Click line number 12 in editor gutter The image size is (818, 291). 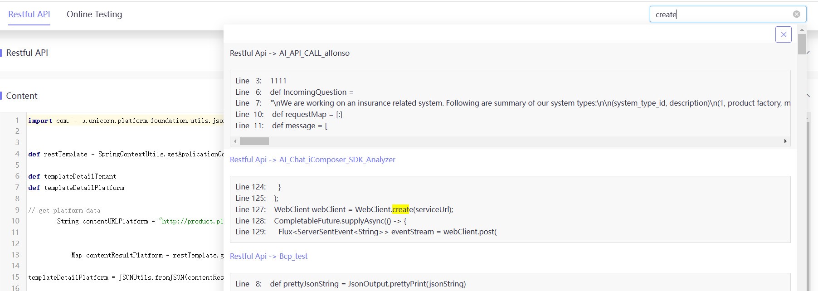15,243
